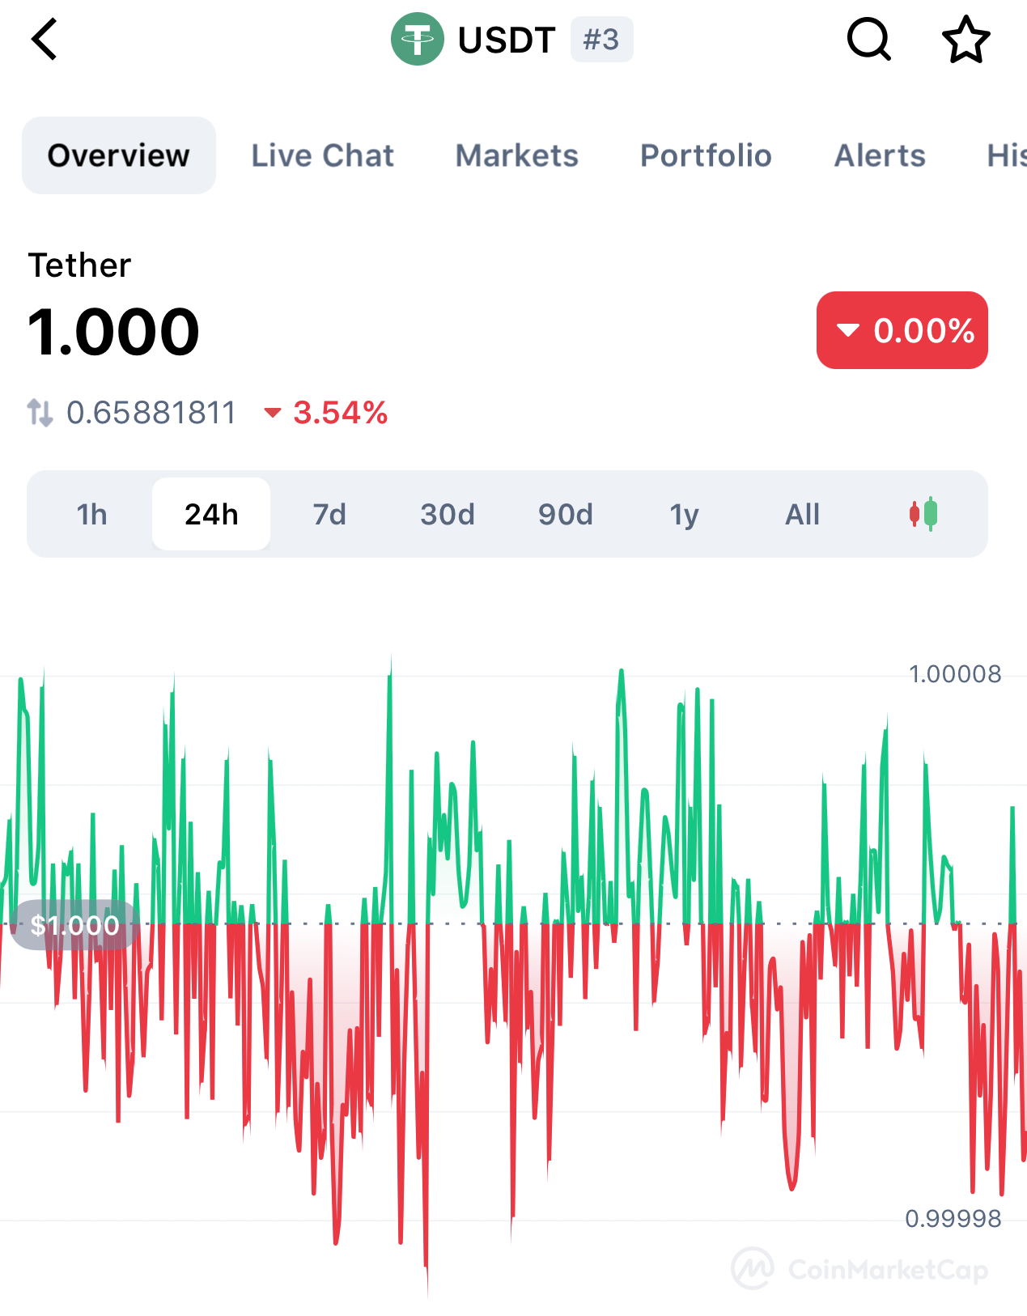Select the 1h time range
The width and height of the screenshot is (1027, 1316).
(91, 514)
